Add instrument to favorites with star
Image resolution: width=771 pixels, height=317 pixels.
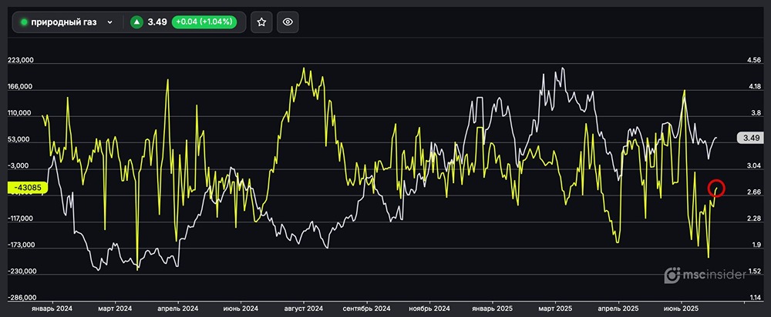pos(261,22)
